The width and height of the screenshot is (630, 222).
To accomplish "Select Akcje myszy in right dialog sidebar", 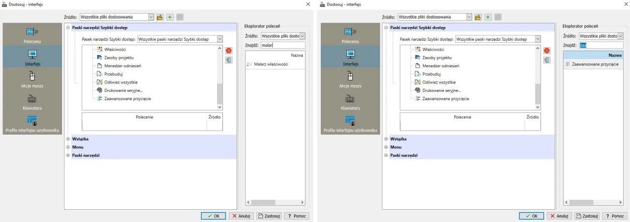I will click(350, 80).
